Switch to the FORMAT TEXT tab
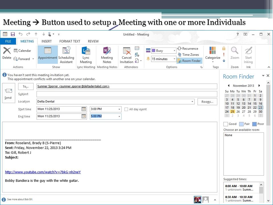Viewport: 273px width, 205px height. [70, 41]
